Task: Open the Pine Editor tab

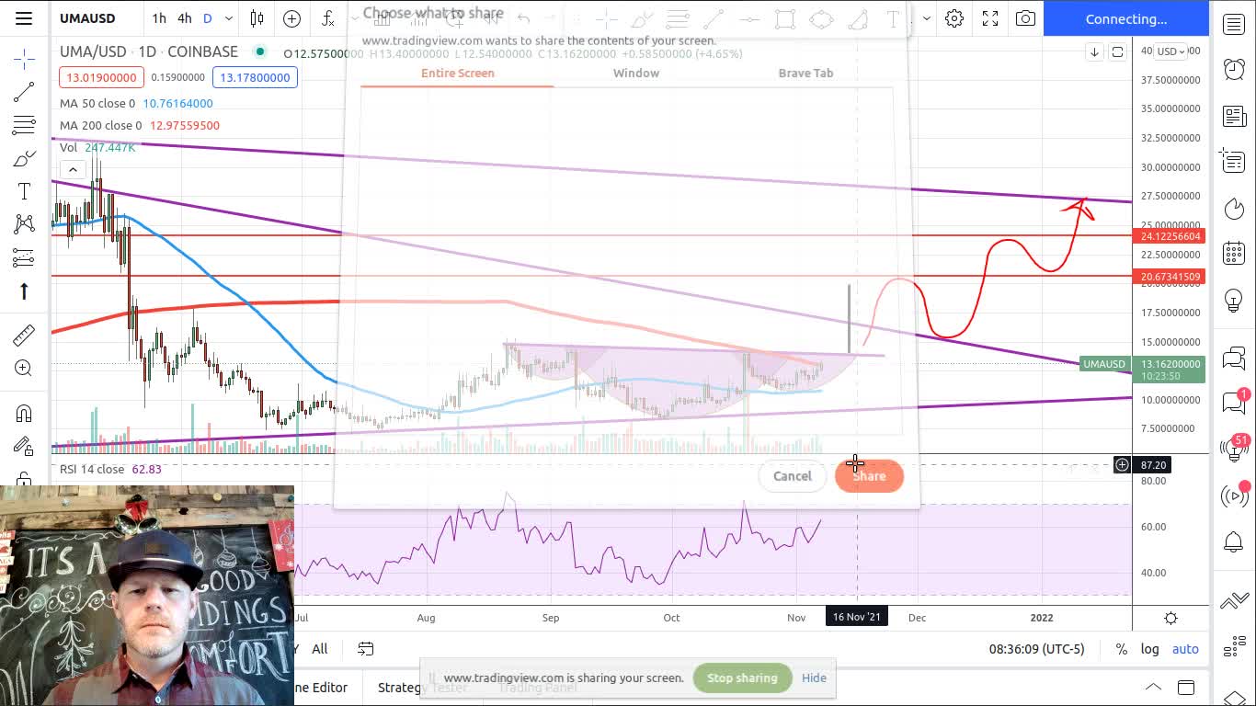Action: tap(321, 687)
